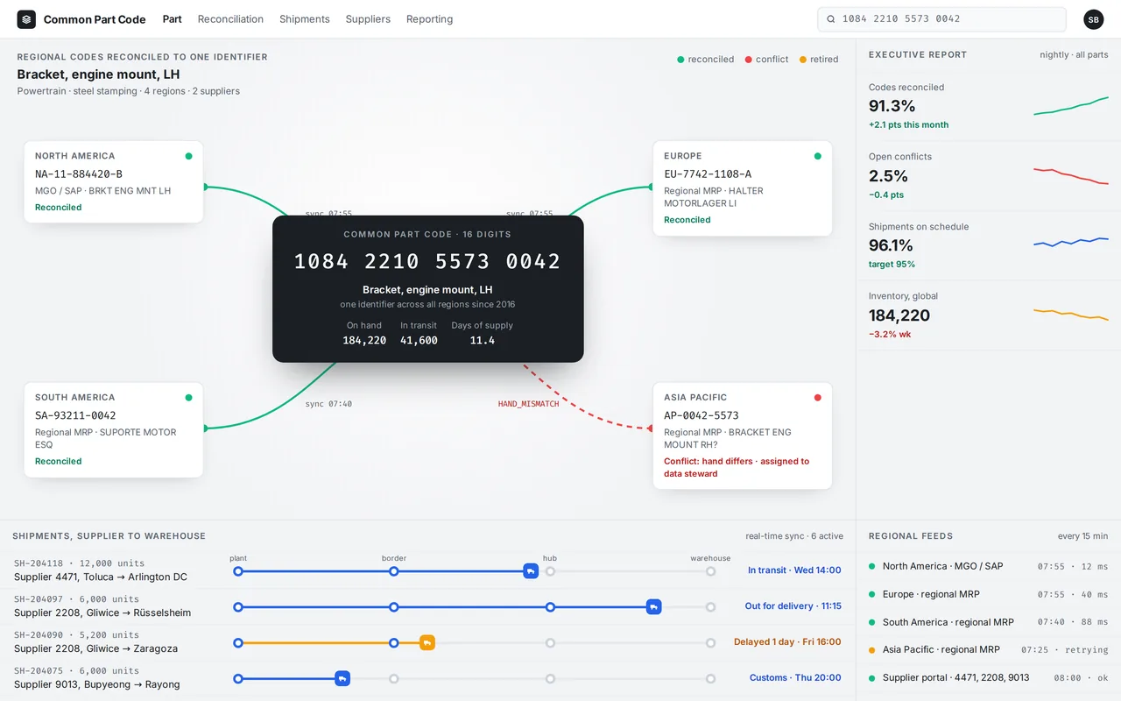Click the global Inventory sparkline

pyautogui.click(x=1071, y=314)
